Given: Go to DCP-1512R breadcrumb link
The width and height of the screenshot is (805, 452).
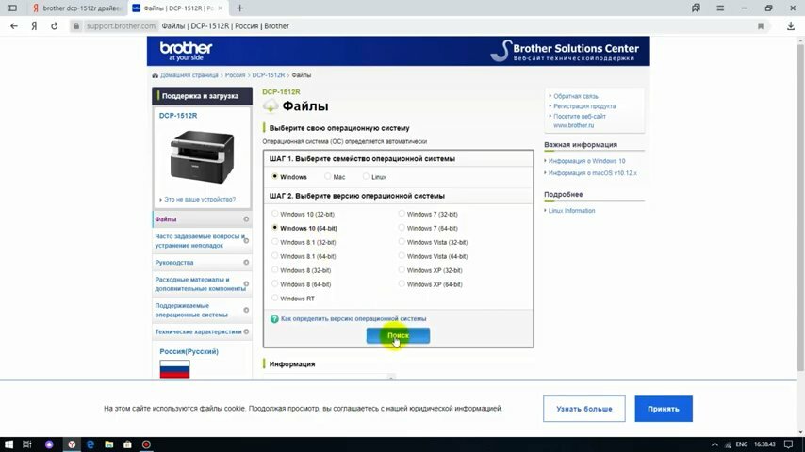Looking at the screenshot, I should click(x=268, y=75).
